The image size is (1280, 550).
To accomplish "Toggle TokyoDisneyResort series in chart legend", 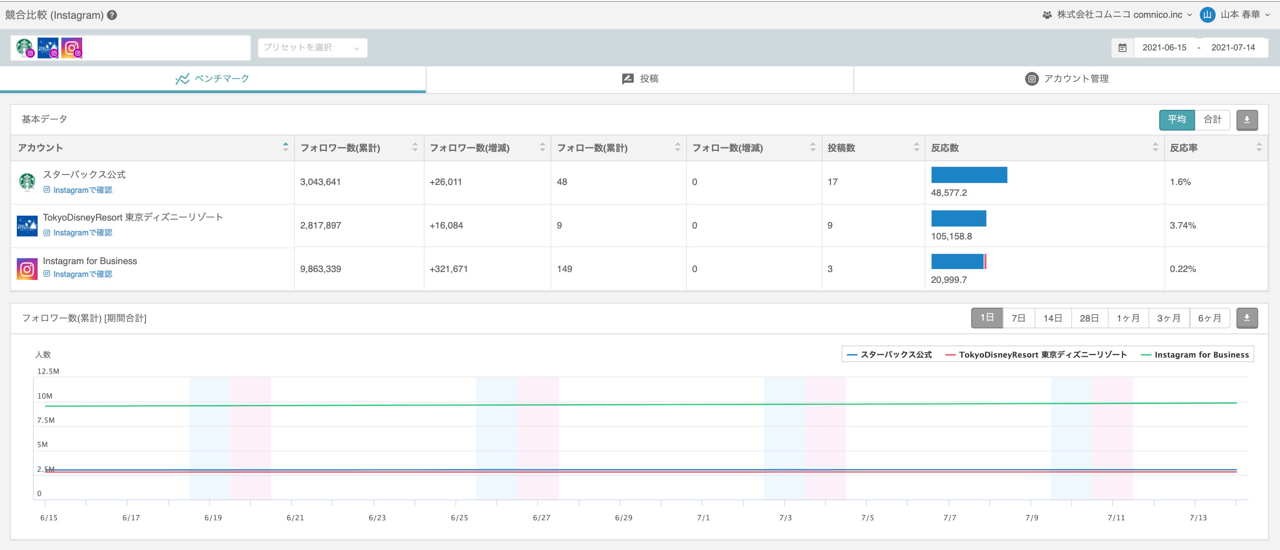I will click(x=1036, y=355).
